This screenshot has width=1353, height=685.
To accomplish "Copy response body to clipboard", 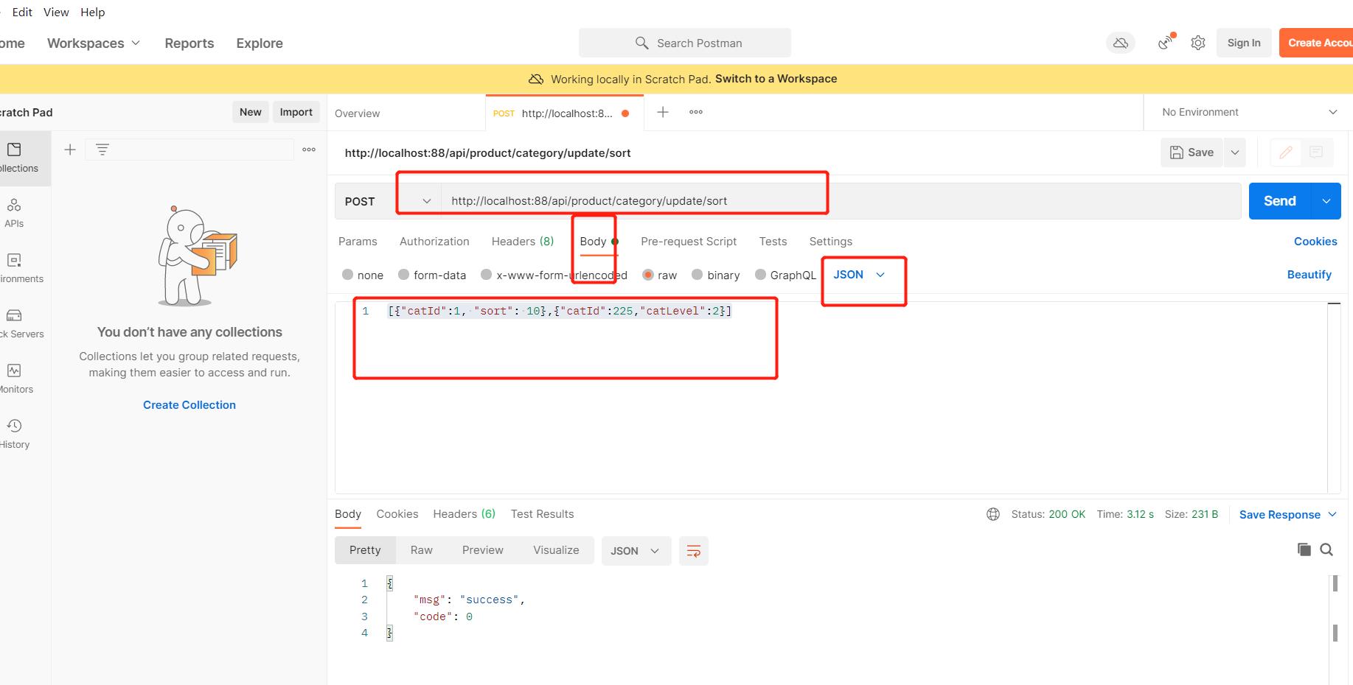I will coord(1304,549).
